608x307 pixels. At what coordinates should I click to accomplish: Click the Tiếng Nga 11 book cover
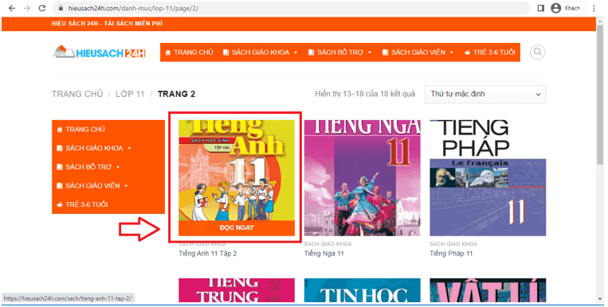click(362, 177)
